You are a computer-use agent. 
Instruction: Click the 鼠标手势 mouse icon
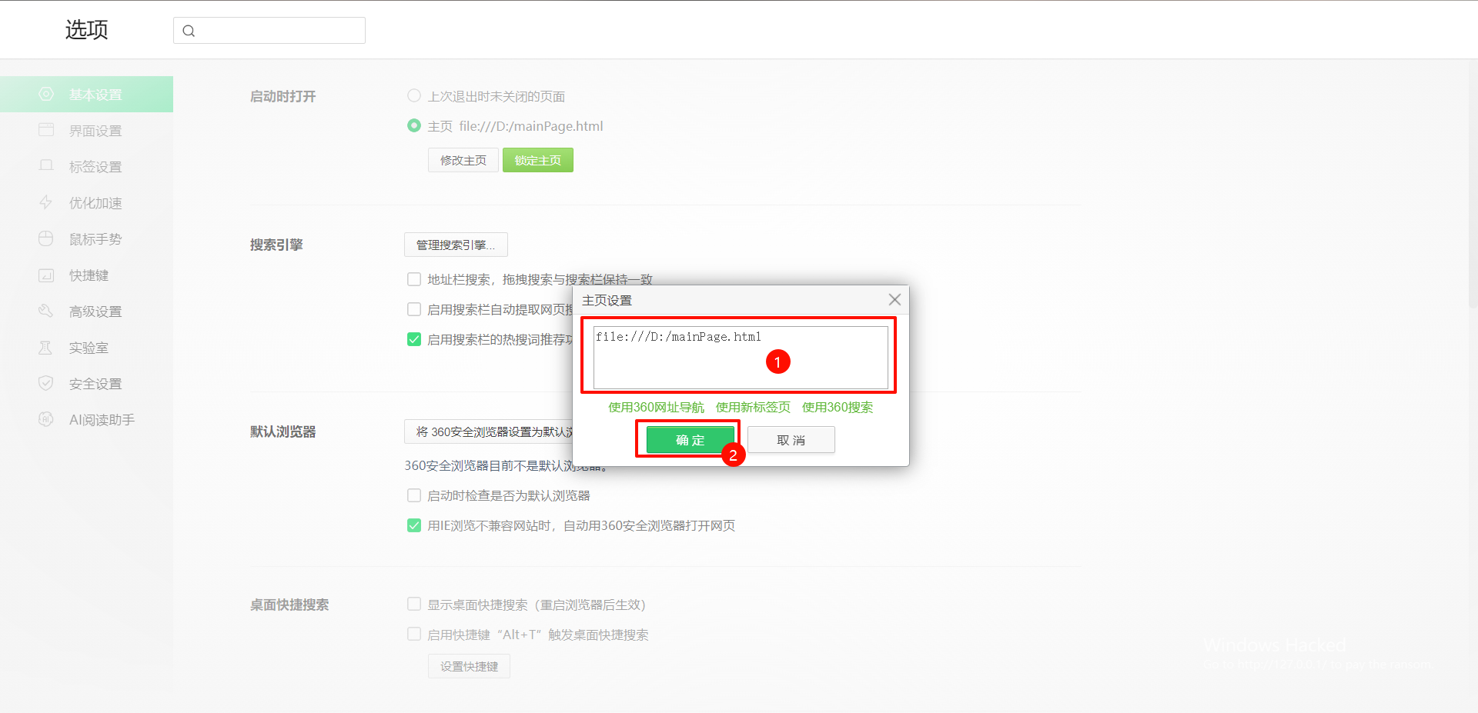point(46,238)
